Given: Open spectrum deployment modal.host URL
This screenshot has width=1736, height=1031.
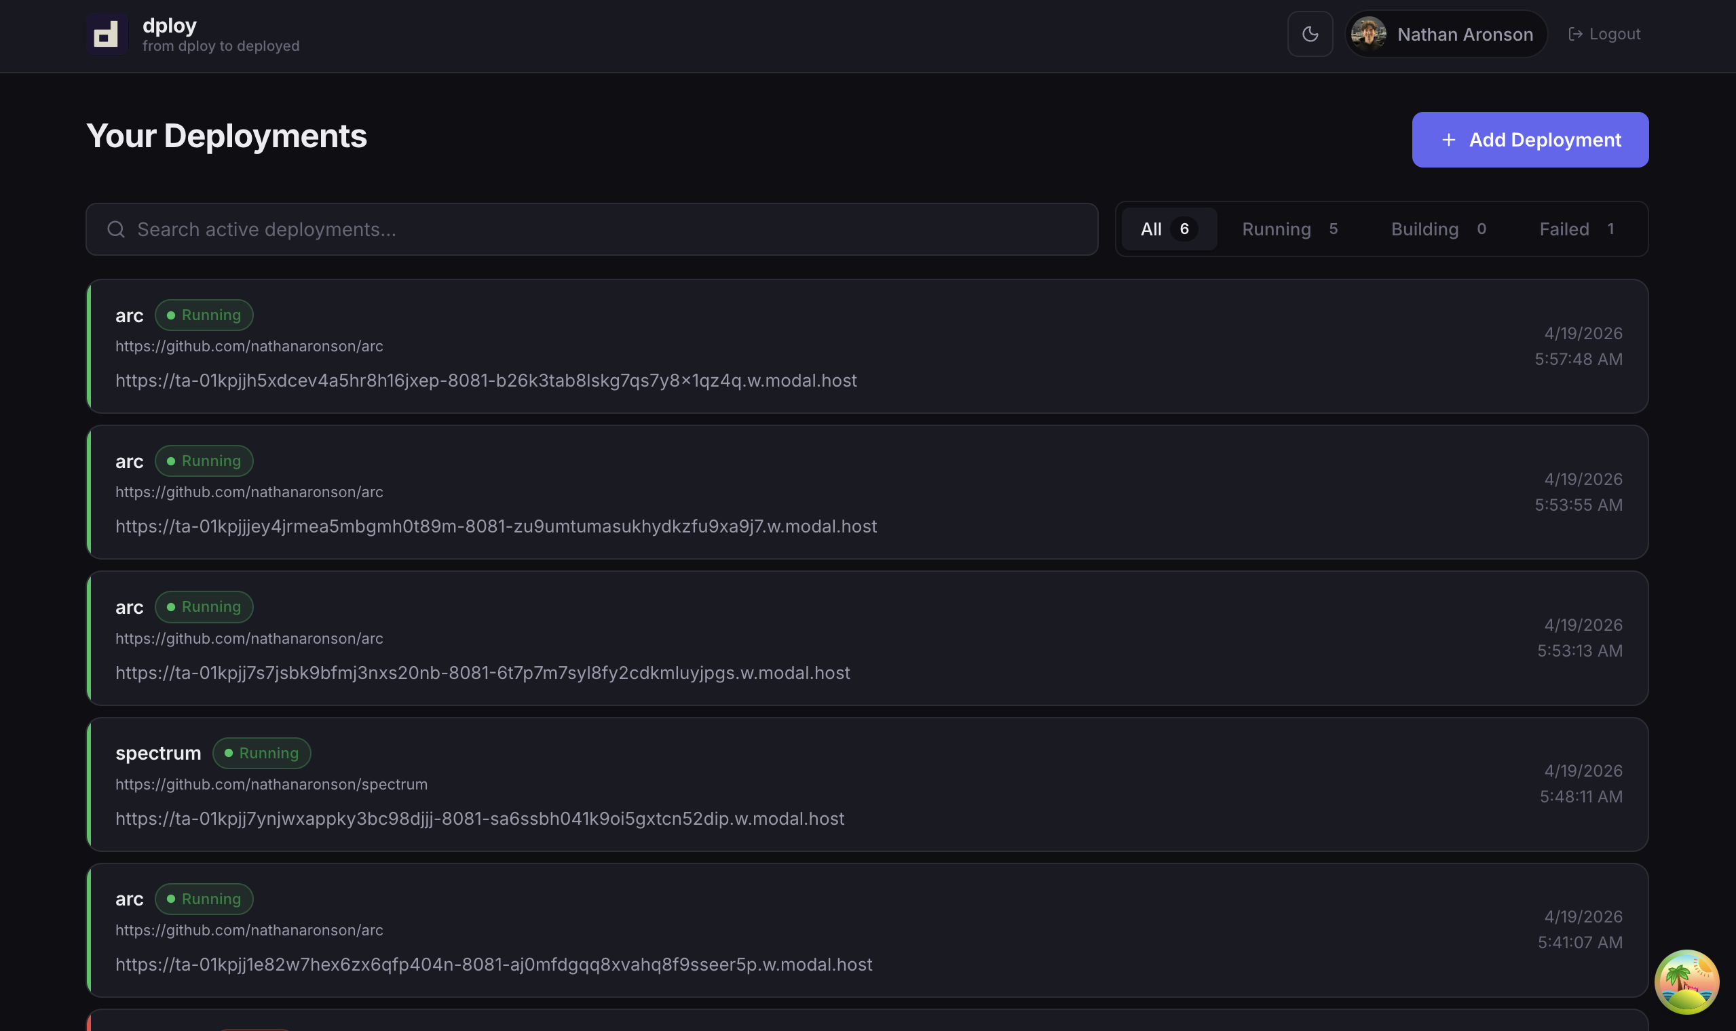Looking at the screenshot, I should (x=480, y=819).
